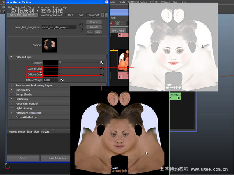Switch to the mentalrayTexture1 tab
This screenshot has height=175, width=234.
[51, 15]
